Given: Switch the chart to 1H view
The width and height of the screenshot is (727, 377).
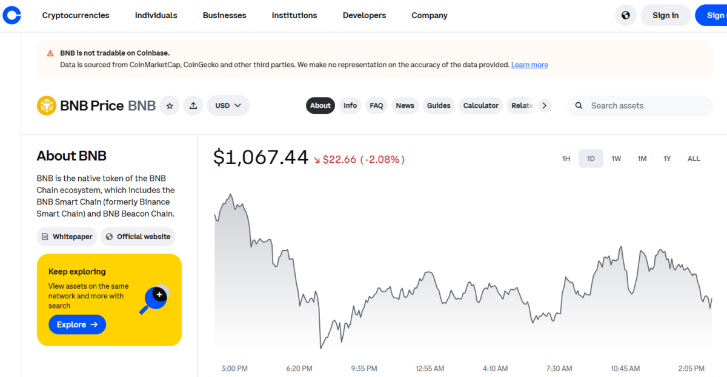Looking at the screenshot, I should click(566, 158).
